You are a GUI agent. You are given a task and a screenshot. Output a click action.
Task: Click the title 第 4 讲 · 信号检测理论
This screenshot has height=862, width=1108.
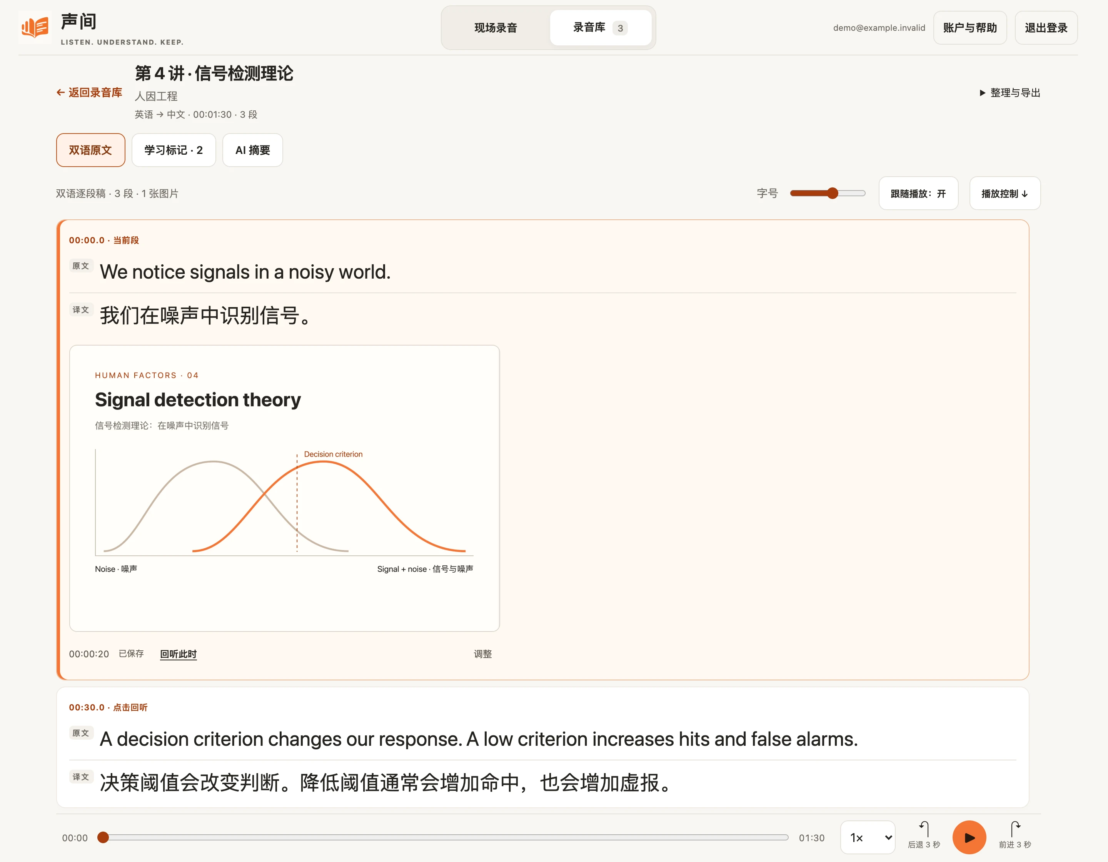coord(214,74)
